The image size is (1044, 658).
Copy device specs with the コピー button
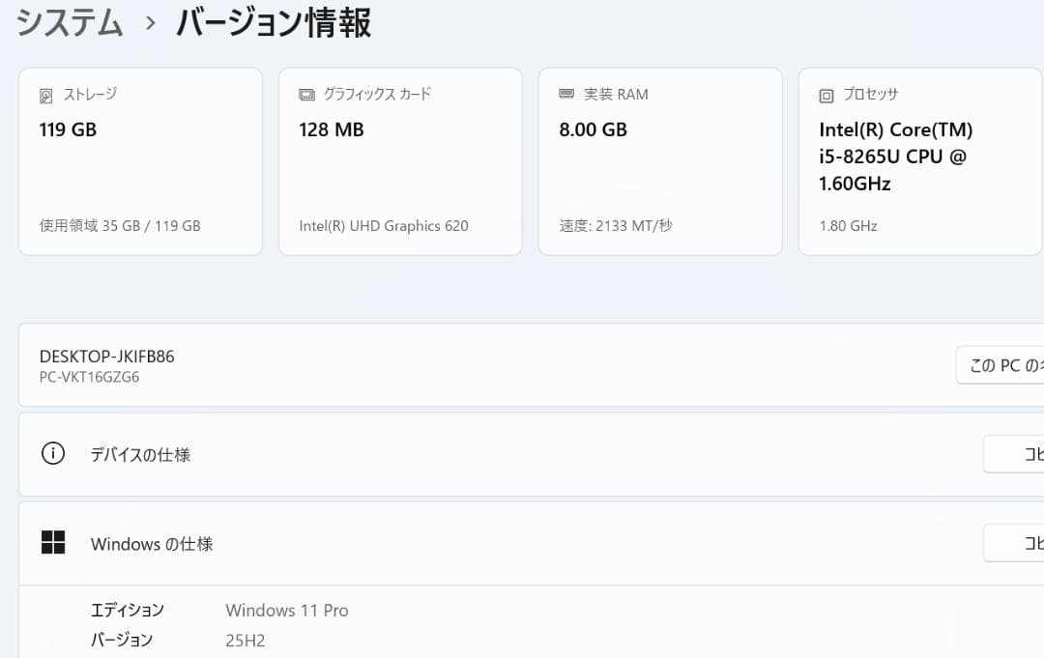[x=1013, y=454]
